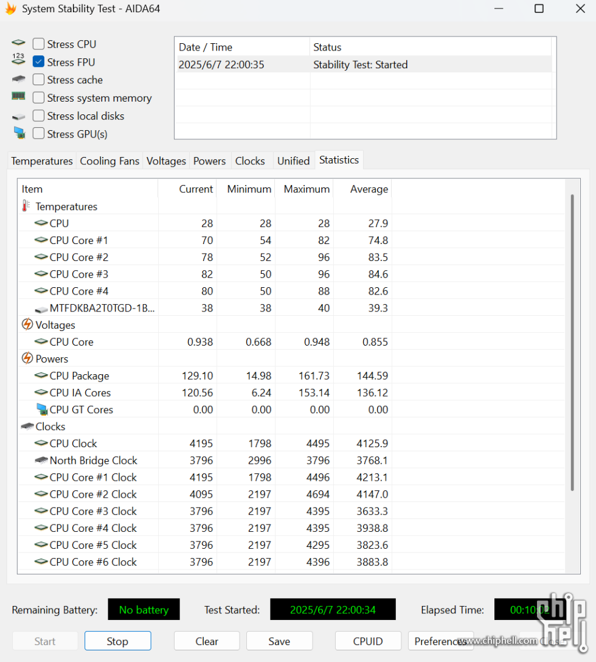Click the drive icon beside MTFDKBA2T0TGD-1B...
Viewport: 596px width, 662px height.
point(41,310)
